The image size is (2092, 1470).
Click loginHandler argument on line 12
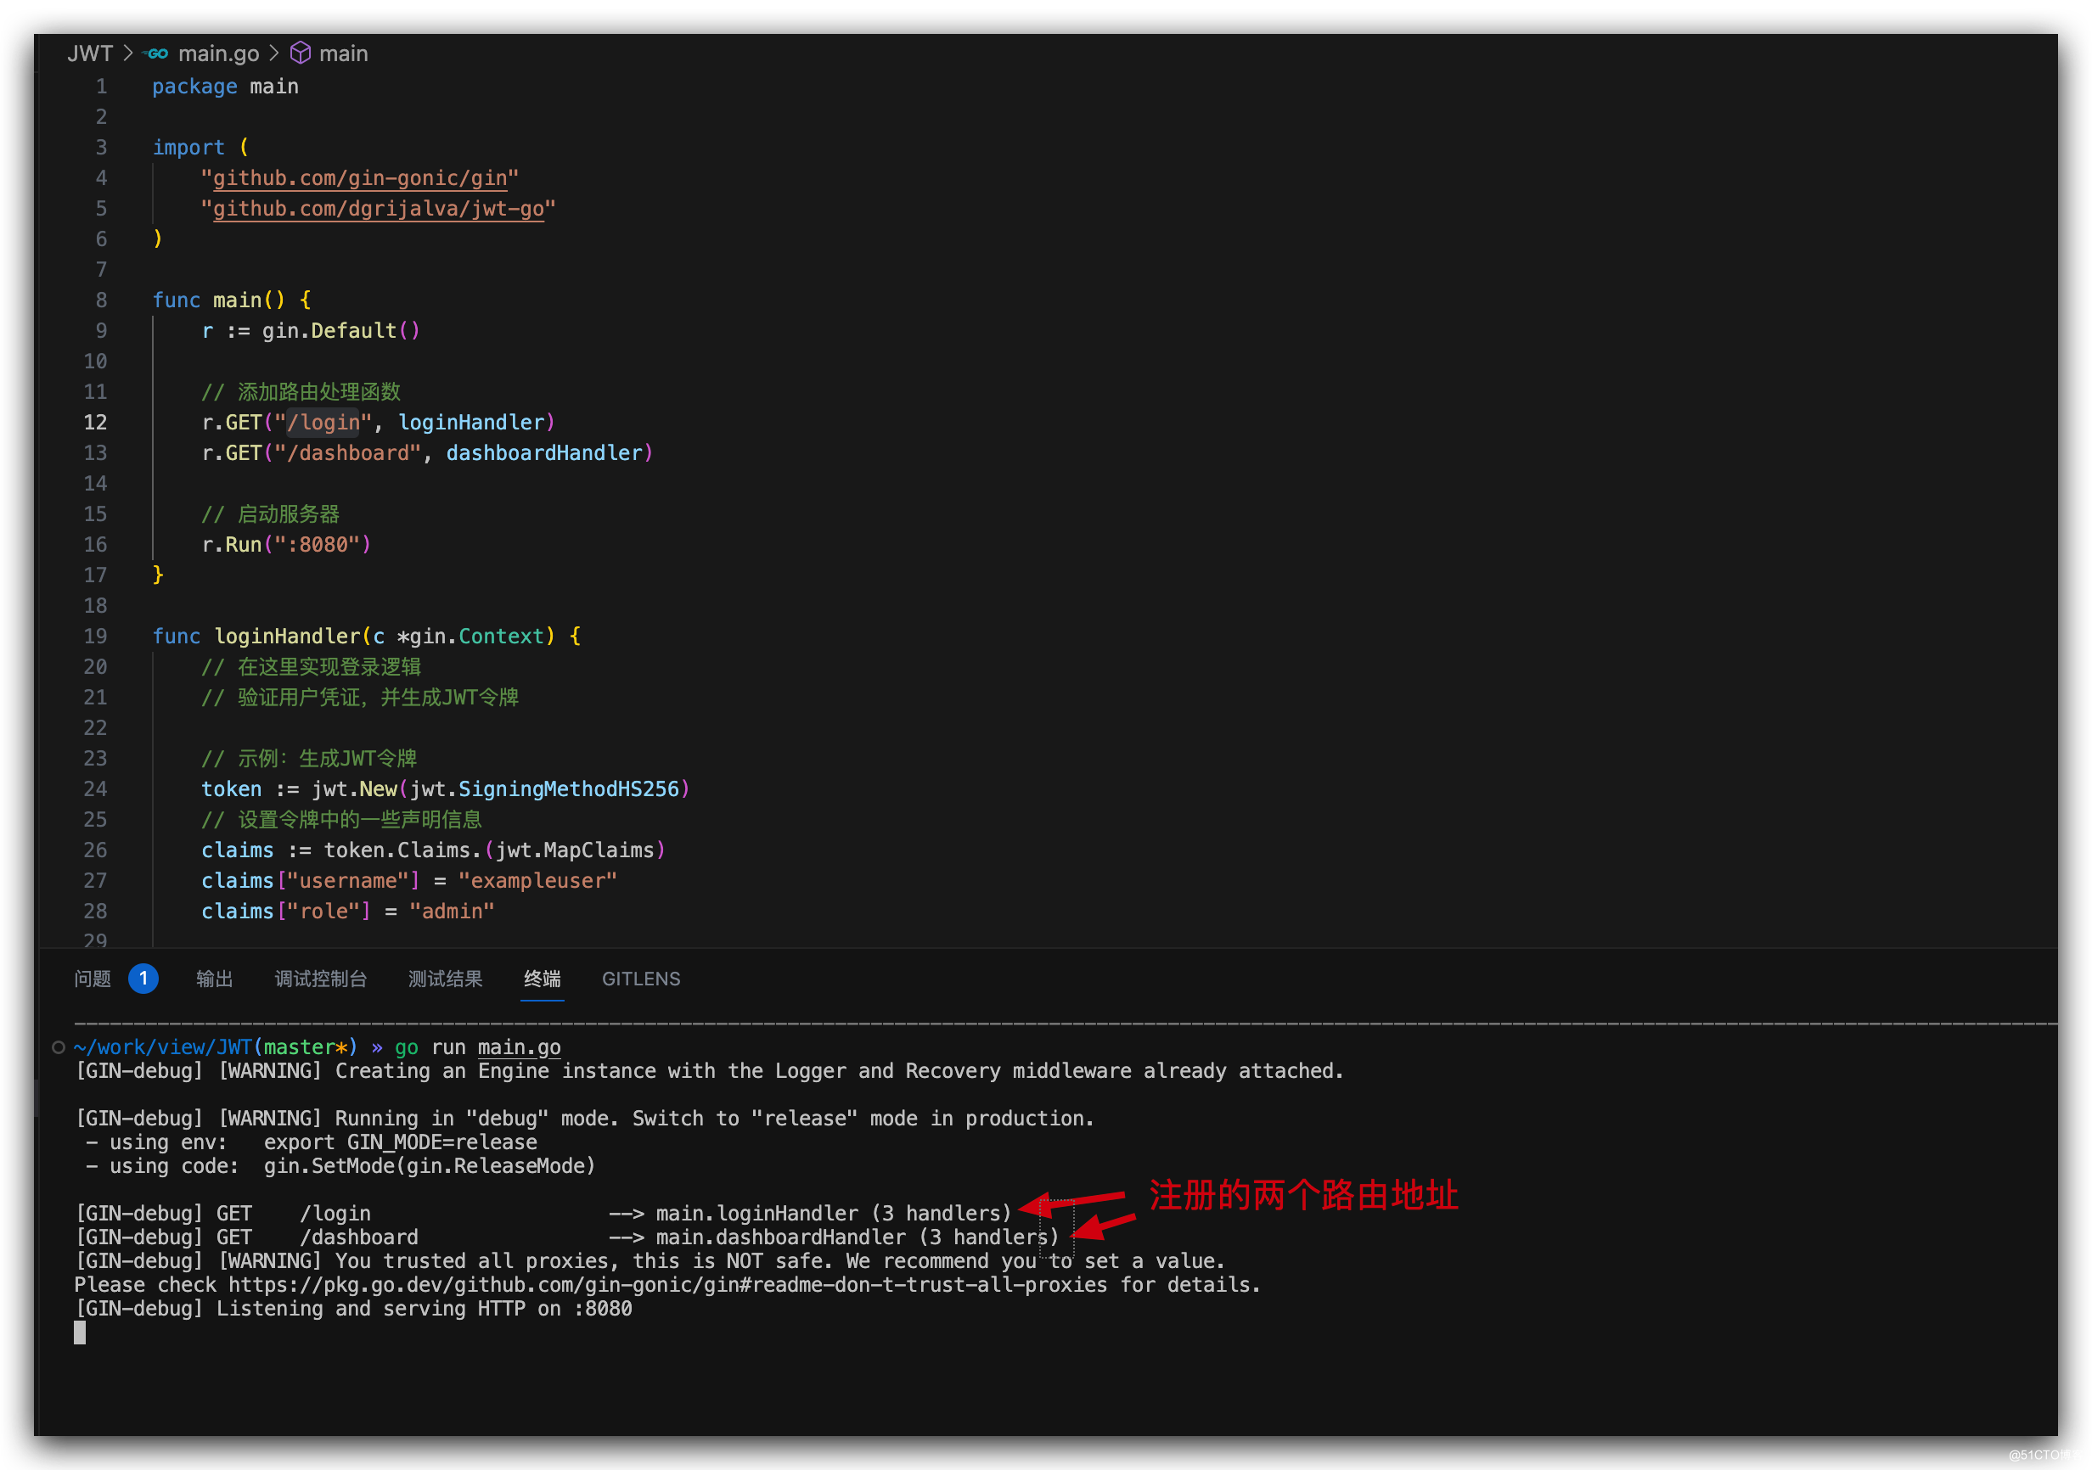click(471, 423)
